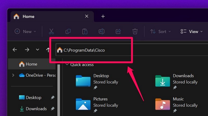Select Home in the navigation pane
The width and height of the screenshot is (208, 116).
[x=32, y=64]
